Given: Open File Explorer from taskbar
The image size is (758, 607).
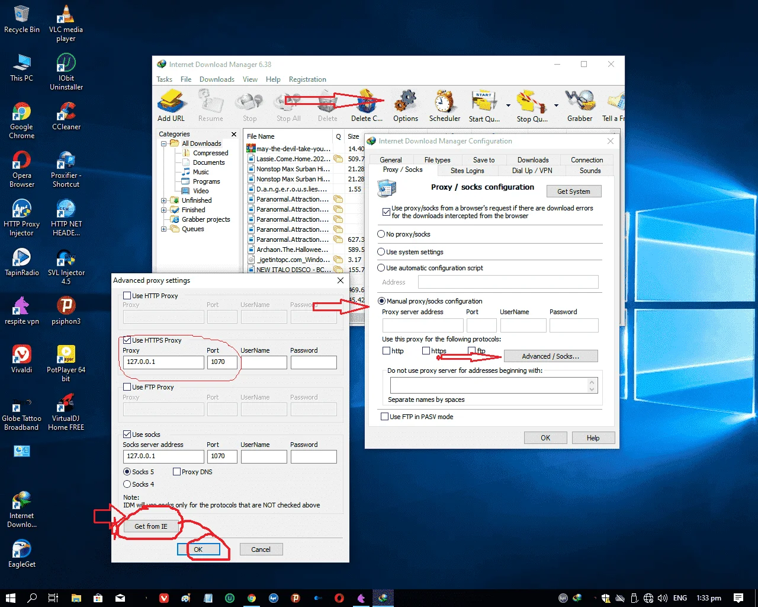Looking at the screenshot, I should pos(76,598).
